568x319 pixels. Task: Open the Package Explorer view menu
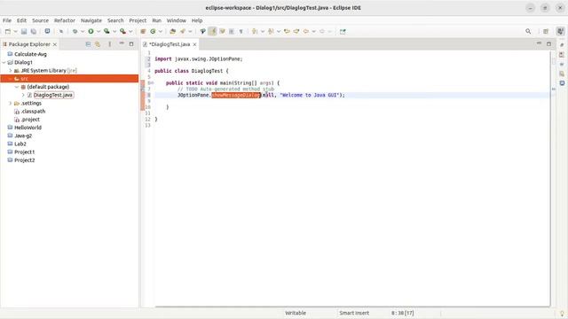coord(110,44)
